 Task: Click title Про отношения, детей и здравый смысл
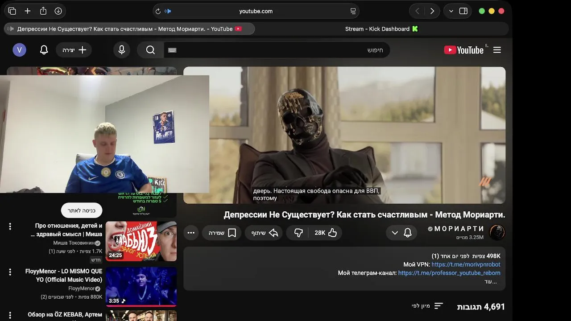67,230
